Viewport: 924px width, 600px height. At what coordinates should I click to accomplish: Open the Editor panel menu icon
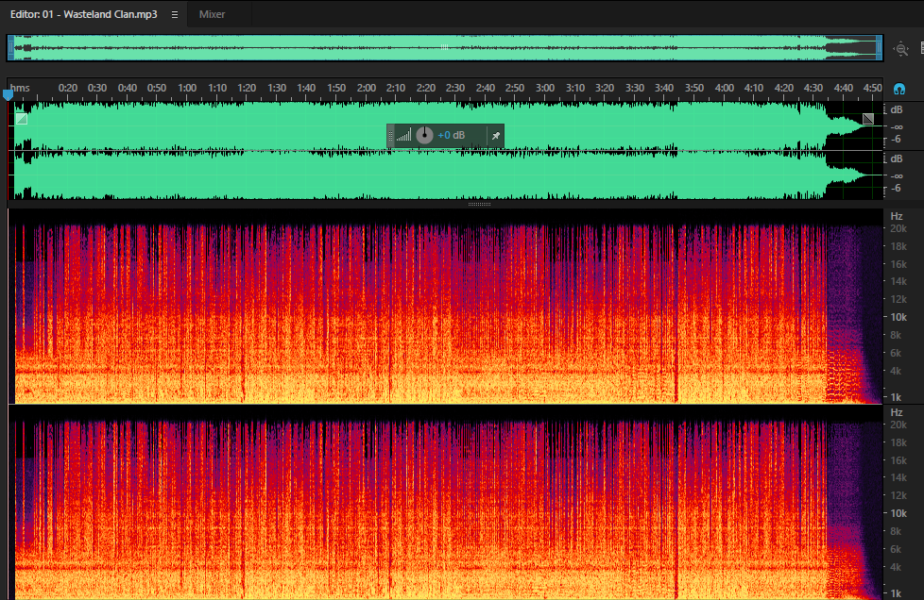point(175,15)
